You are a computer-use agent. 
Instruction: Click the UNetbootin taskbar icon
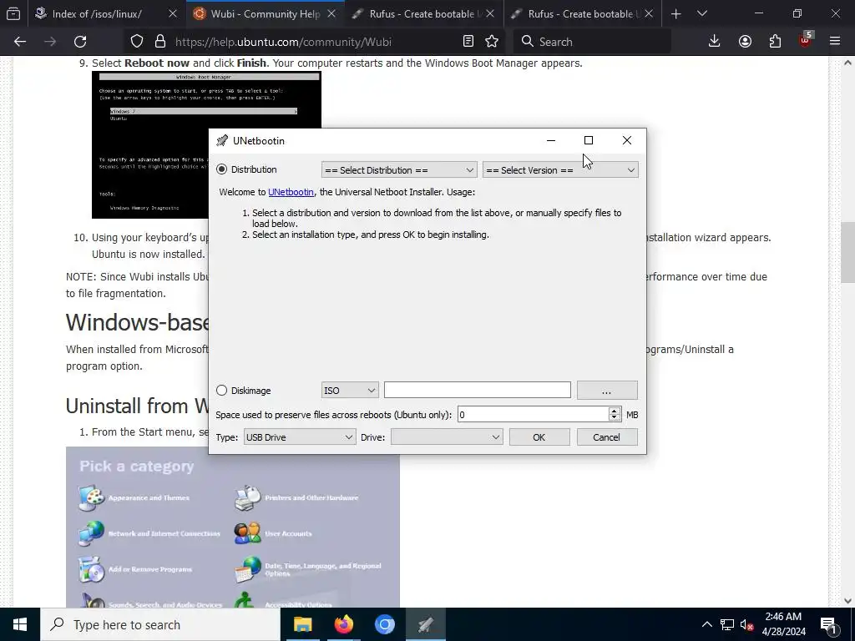point(425,624)
